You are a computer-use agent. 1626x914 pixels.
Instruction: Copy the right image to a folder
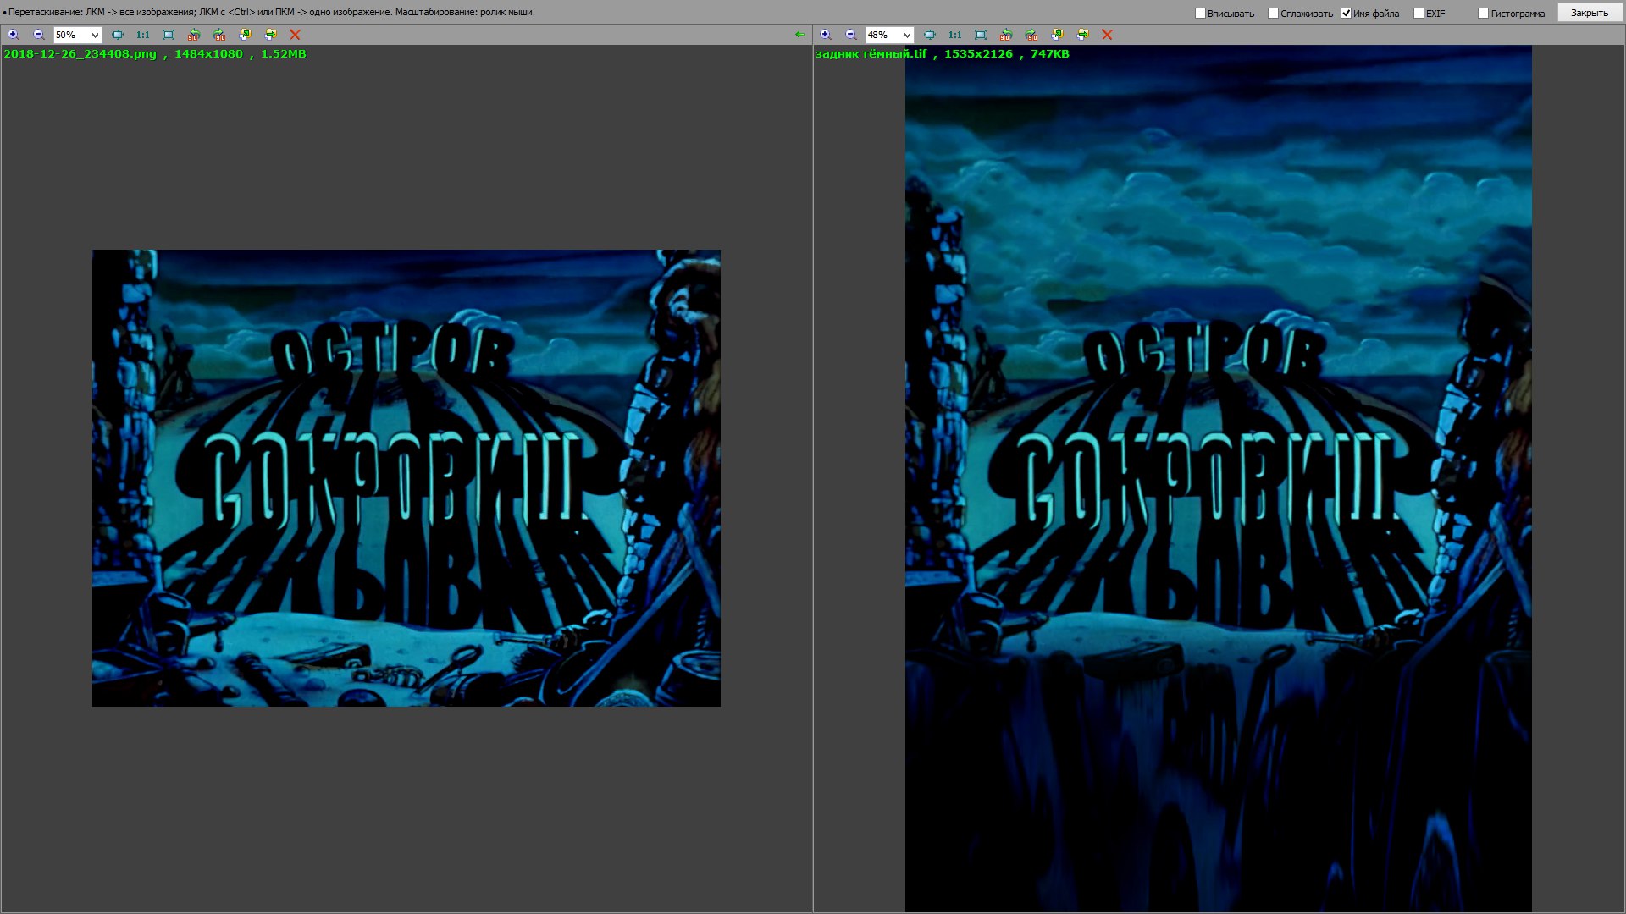point(1057,35)
